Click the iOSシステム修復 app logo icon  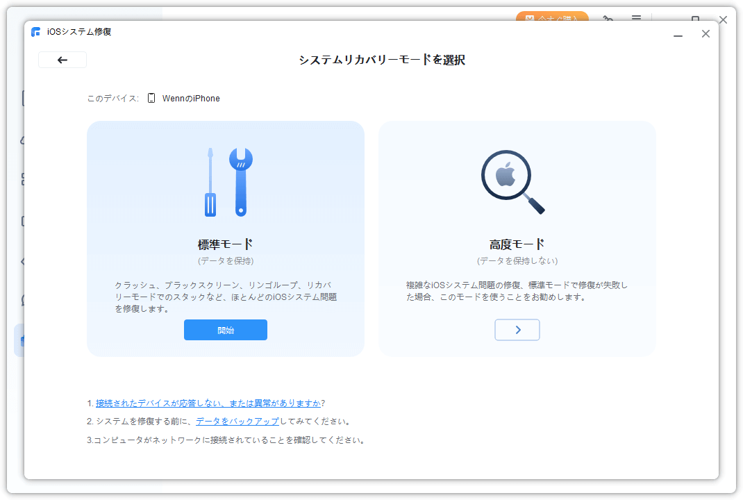click(x=36, y=32)
